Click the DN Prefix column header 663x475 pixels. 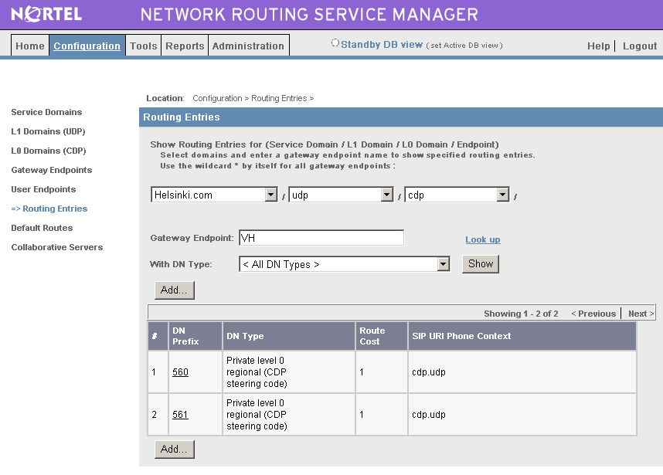click(x=195, y=336)
